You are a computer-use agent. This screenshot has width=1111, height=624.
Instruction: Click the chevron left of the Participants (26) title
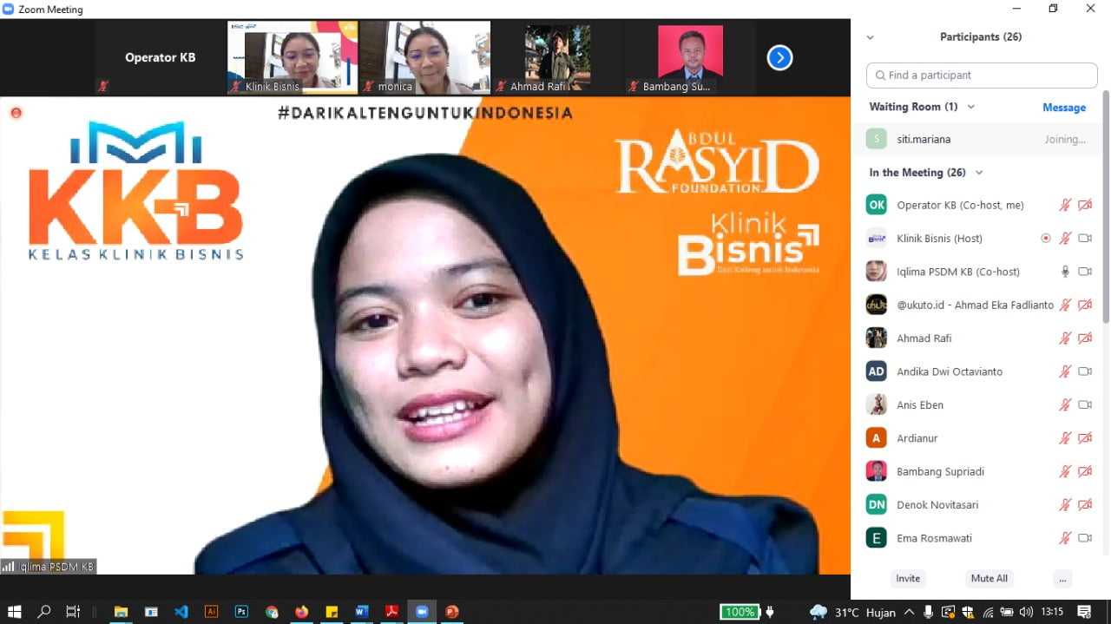pos(871,37)
